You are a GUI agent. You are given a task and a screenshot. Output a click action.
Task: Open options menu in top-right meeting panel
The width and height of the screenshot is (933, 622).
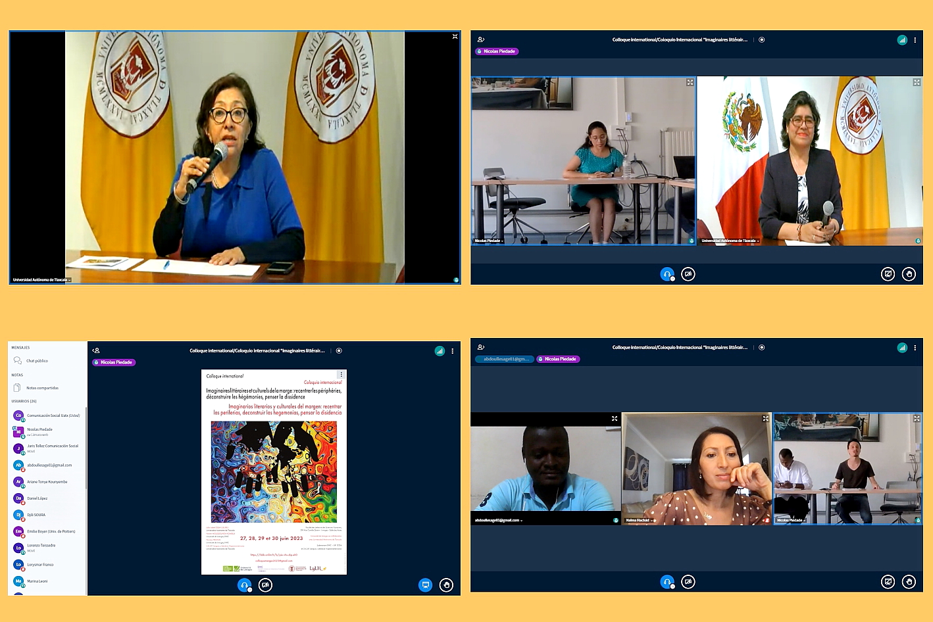pos(915,40)
